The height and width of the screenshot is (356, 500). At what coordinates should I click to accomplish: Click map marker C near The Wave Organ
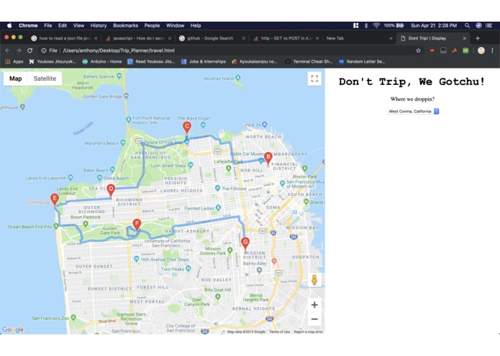point(187,128)
